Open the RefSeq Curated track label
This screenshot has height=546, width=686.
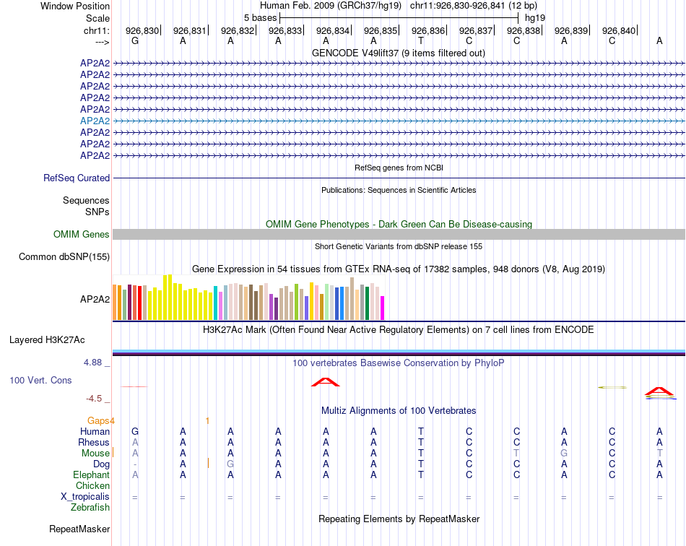tap(77, 178)
